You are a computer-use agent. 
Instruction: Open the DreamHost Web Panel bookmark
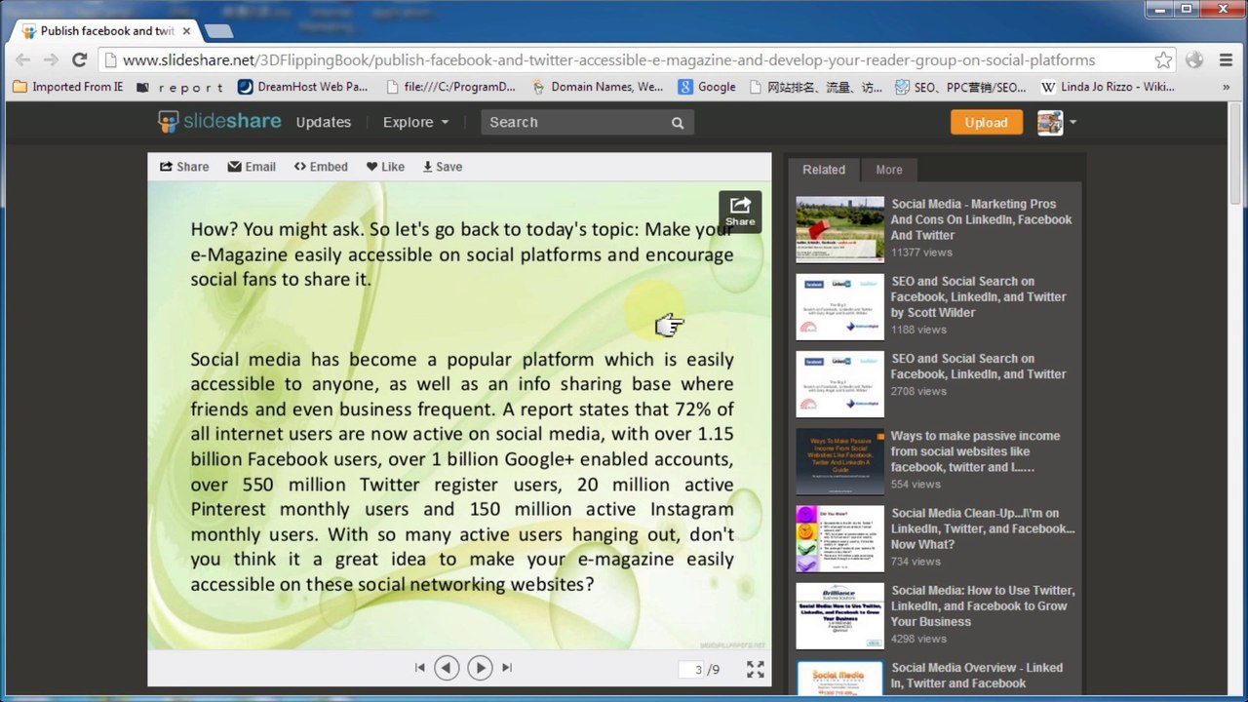303,87
